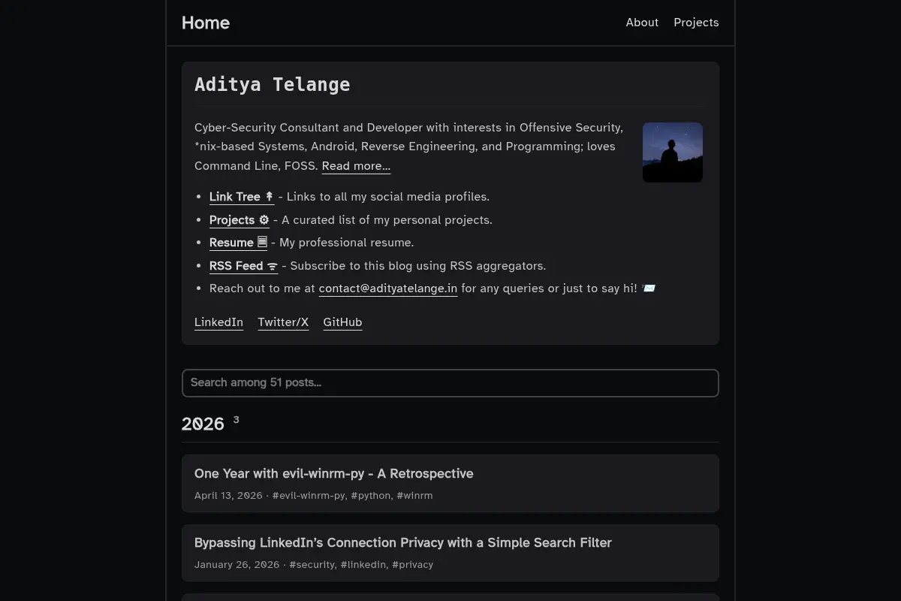Click the contact@adityatelange.in email link

click(x=388, y=288)
